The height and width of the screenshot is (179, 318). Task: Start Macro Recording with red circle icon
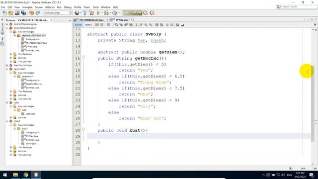tap(167, 25)
